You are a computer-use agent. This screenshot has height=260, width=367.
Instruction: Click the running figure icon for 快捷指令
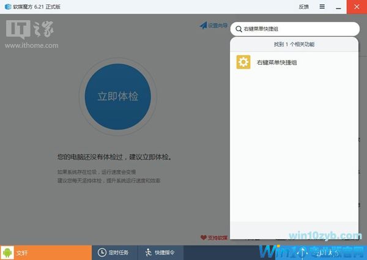[148, 252]
